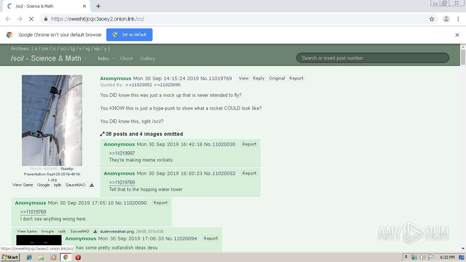This screenshot has width=466, height=262.
Task: Open the Index menu
Action: [103, 58]
